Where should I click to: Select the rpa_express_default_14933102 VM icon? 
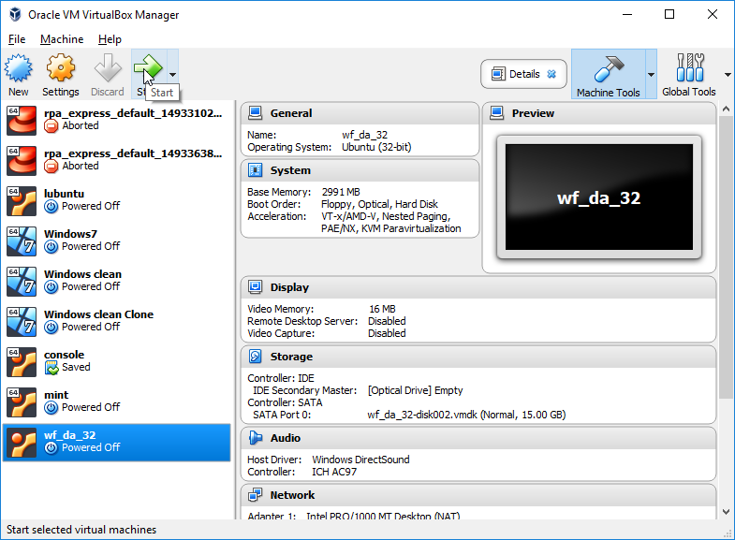pos(22,121)
